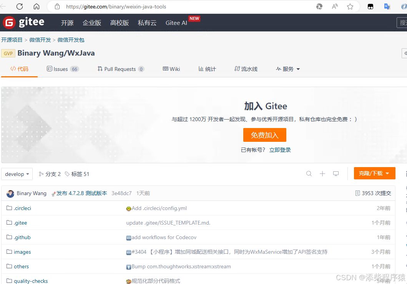Open the others folder
Screen dimensions: 407x284
tap(21, 266)
